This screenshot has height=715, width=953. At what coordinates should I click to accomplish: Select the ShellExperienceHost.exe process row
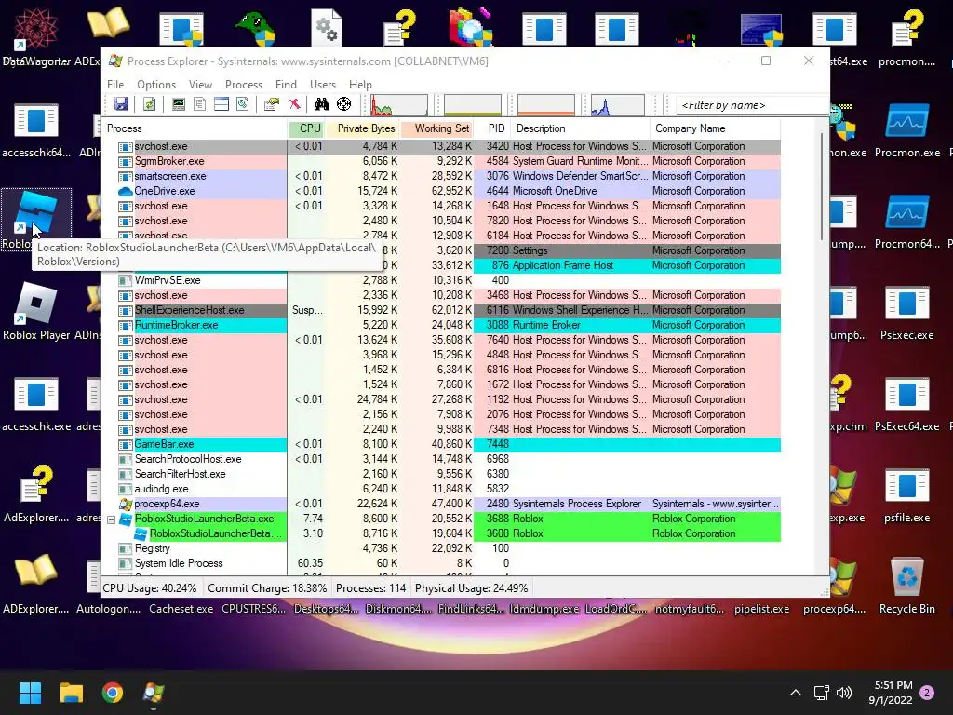[441, 310]
